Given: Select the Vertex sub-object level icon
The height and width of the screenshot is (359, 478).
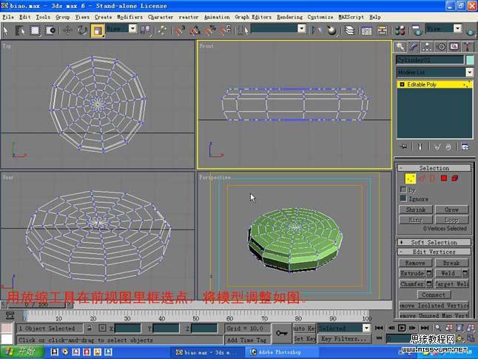Looking at the screenshot, I should coord(410,178).
